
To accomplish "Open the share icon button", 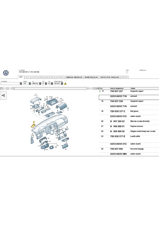I will click(3, 95).
